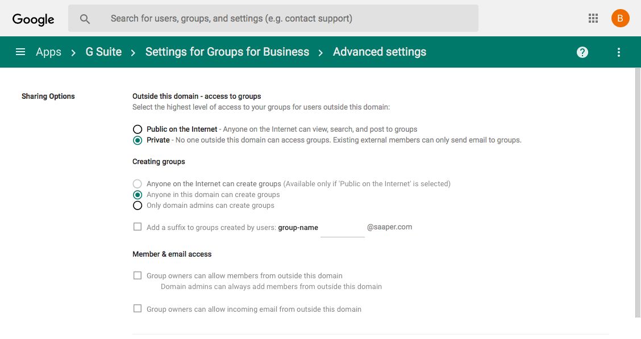Open Settings for Groups for Business breadcrumb
Image resolution: width=641 pixels, height=339 pixels.
227,52
